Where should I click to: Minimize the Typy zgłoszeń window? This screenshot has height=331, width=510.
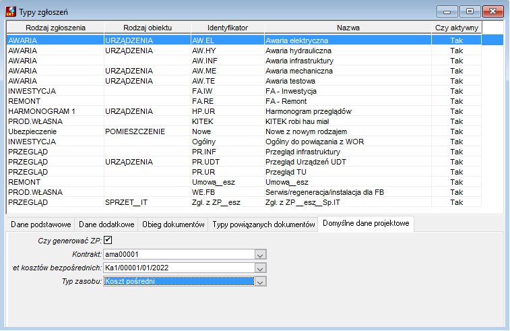pyautogui.click(x=447, y=11)
